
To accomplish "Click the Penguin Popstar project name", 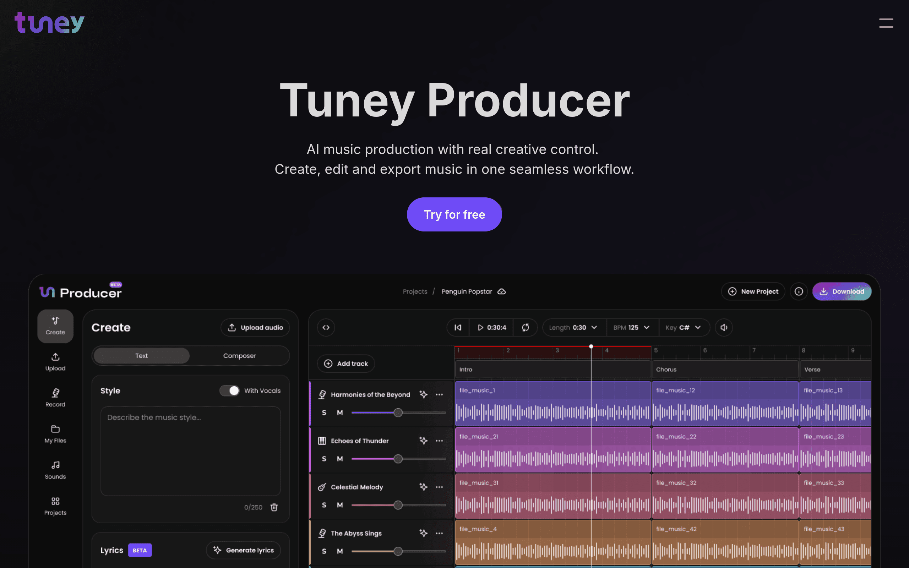I will [467, 291].
